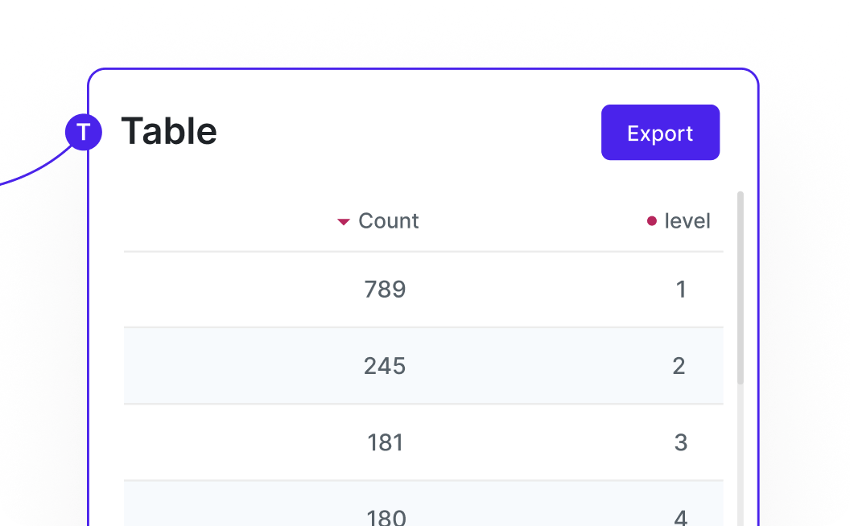Select the Count cell showing 789

coord(385,290)
